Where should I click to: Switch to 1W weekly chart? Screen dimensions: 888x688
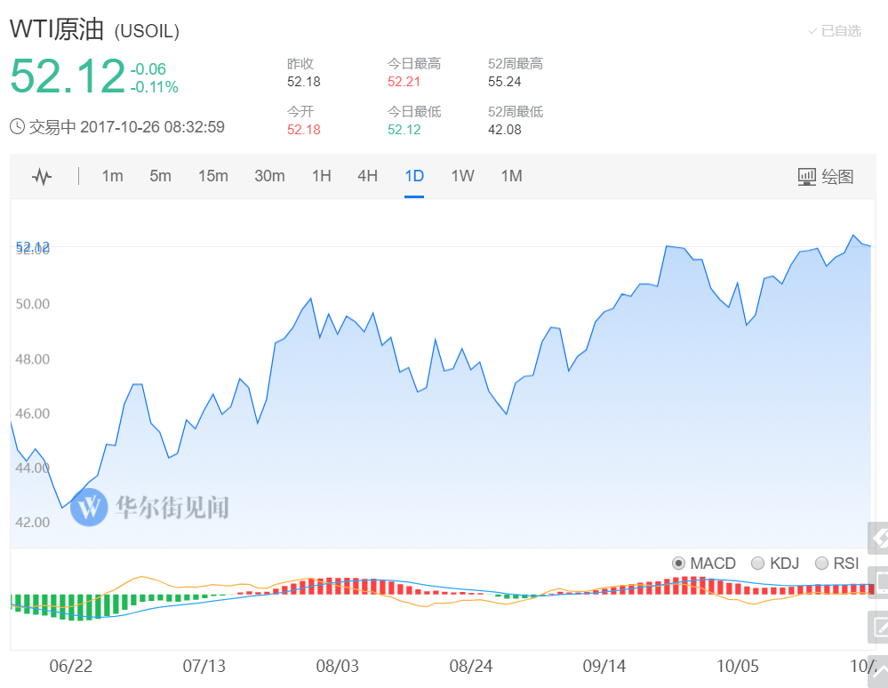point(462,176)
